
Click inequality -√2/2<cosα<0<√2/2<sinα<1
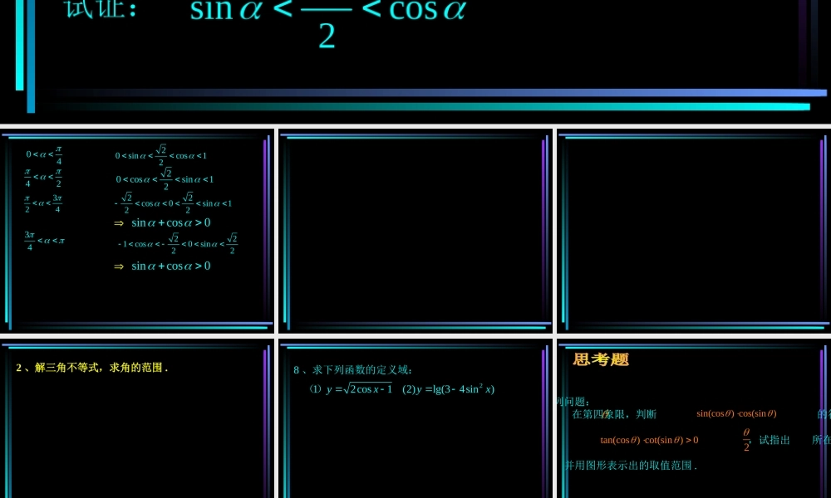174,203
